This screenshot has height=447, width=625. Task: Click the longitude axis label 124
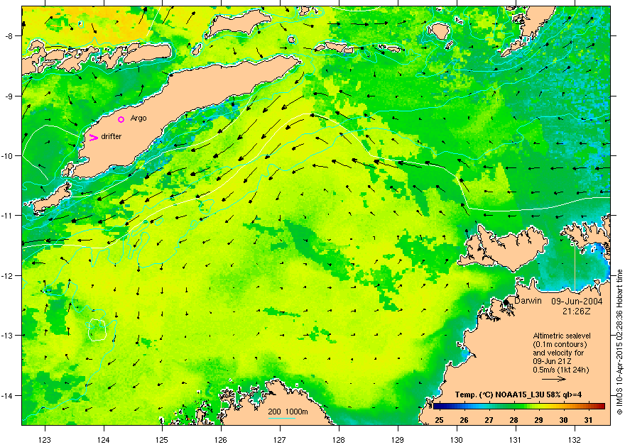pyautogui.click(x=104, y=440)
